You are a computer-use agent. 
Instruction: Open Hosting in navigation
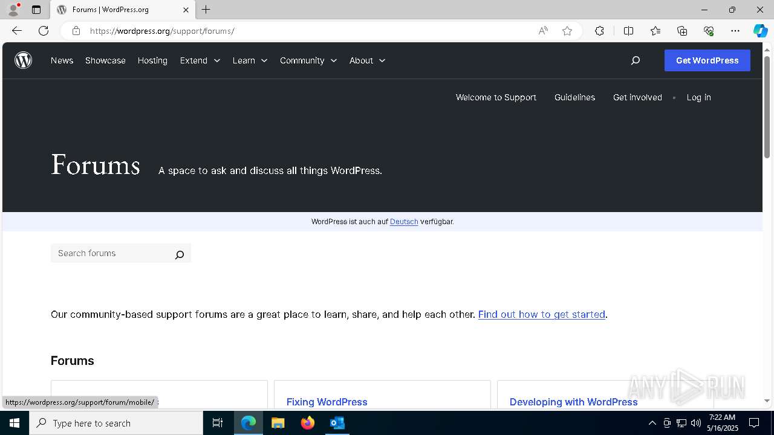point(152,60)
